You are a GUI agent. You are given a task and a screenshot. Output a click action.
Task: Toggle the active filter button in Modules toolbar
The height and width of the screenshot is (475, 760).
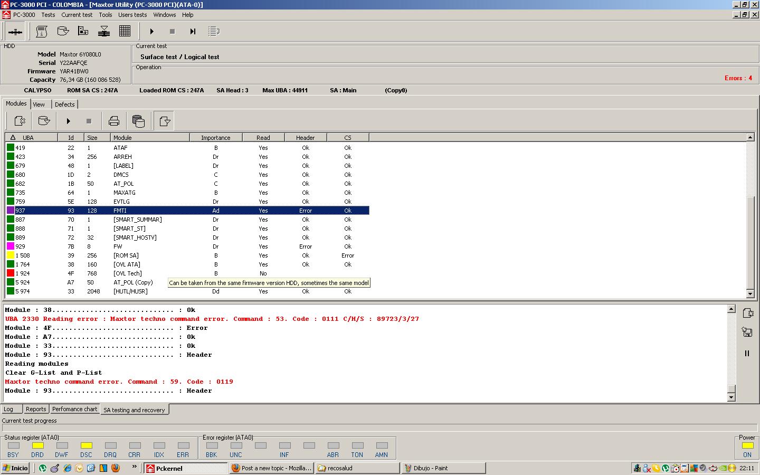click(x=164, y=121)
